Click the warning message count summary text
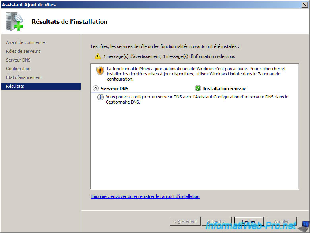Screen dimensions: 310x233 [169, 56]
